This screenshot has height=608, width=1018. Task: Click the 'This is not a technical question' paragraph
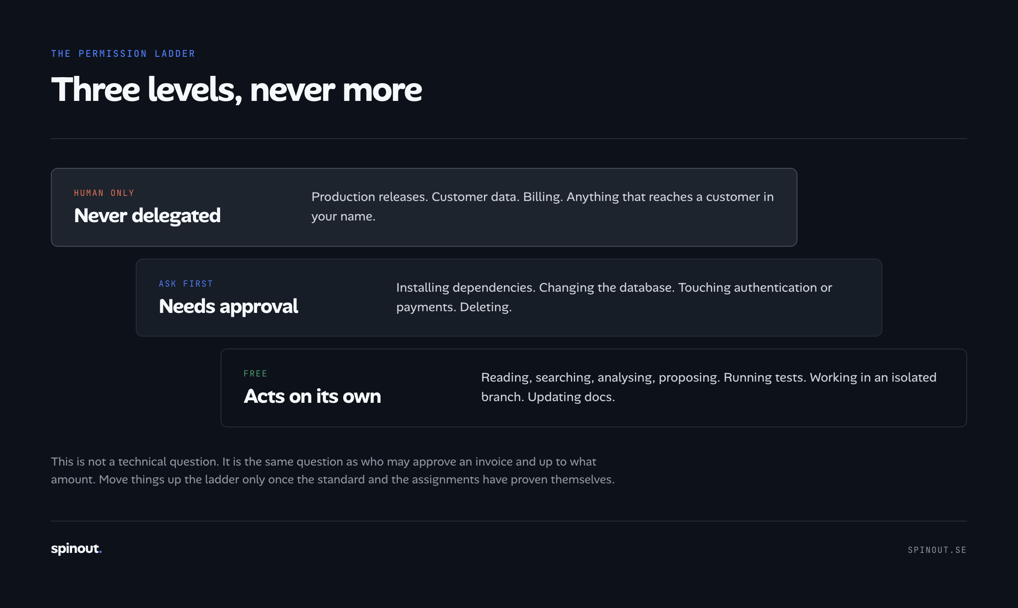coord(333,470)
